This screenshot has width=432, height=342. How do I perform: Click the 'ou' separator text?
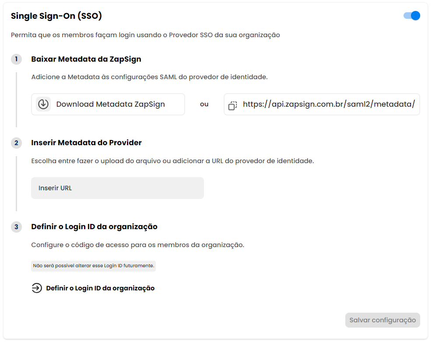click(x=204, y=104)
